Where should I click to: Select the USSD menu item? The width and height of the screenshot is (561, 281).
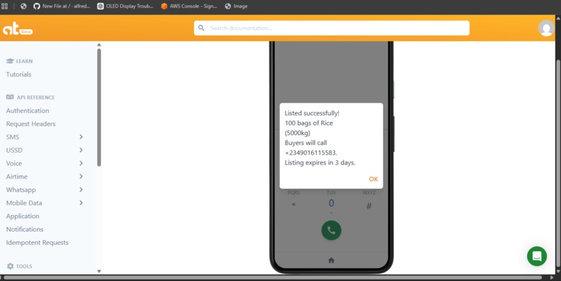(x=15, y=150)
